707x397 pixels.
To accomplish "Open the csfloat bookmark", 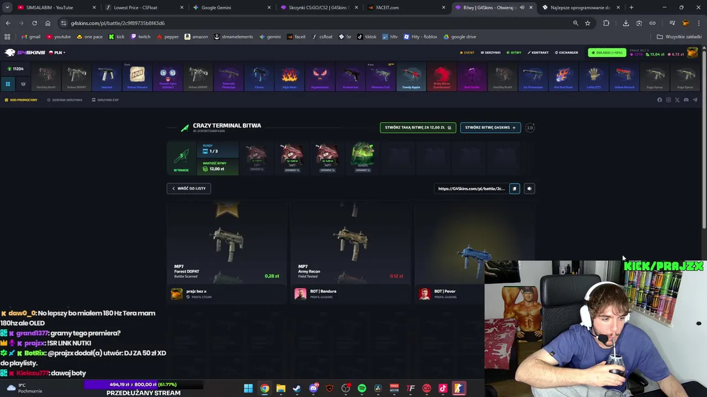I will click(x=321, y=37).
